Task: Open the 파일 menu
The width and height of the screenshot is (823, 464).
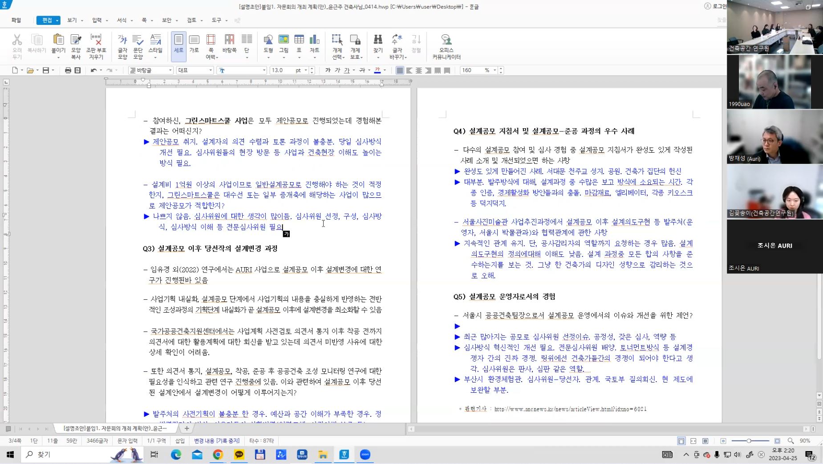Action: [x=16, y=20]
